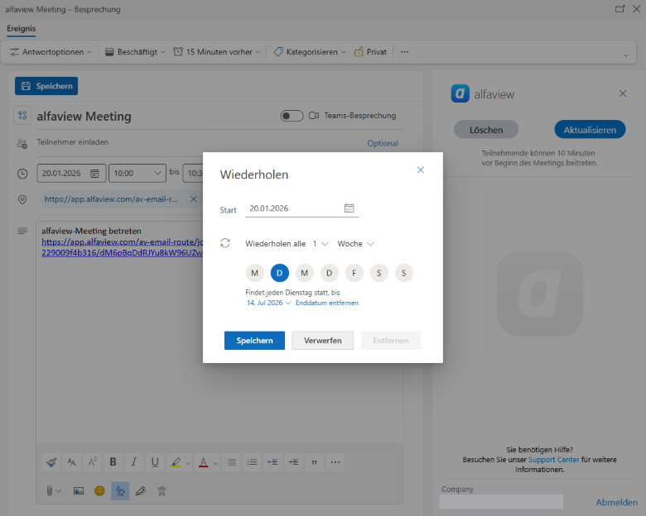Open the highlight color dropdown arrow
The height and width of the screenshot is (516, 646).
pyautogui.click(x=188, y=463)
